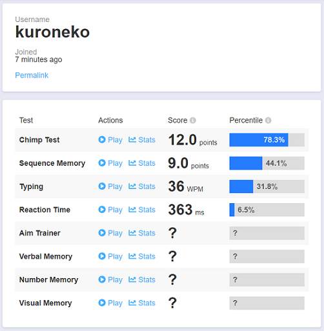The width and height of the screenshot is (324, 331).
Task: Click the info icon next to Percentile
Action: (x=268, y=120)
